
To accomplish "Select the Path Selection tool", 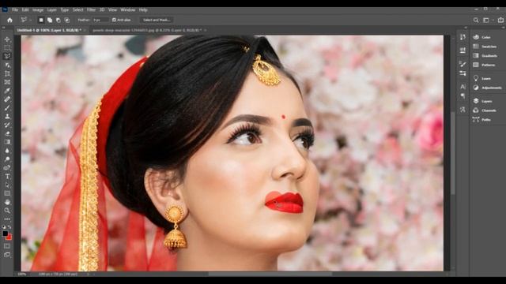I will 7,185.
